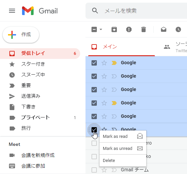Star the fifth Google mail
The image size is (187, 174).
coord(104,116)
